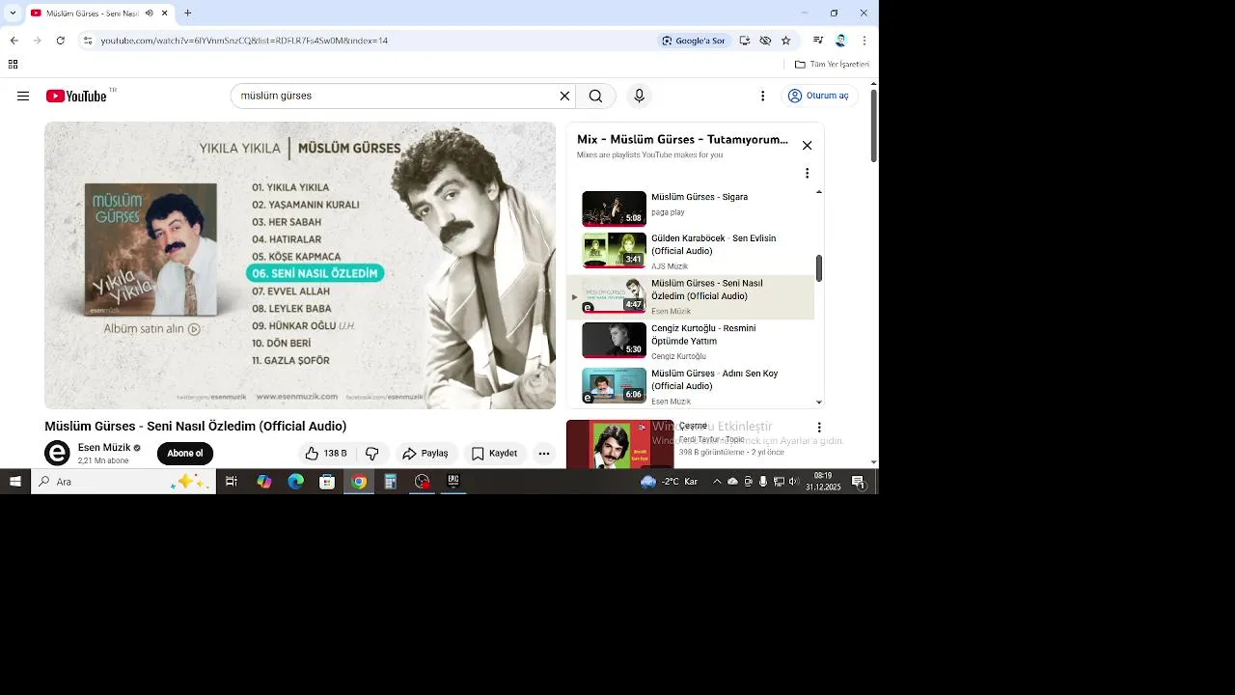Click Albüm satın alın in the video
This screenshot has width=1235, height=695.
(152, 328)
